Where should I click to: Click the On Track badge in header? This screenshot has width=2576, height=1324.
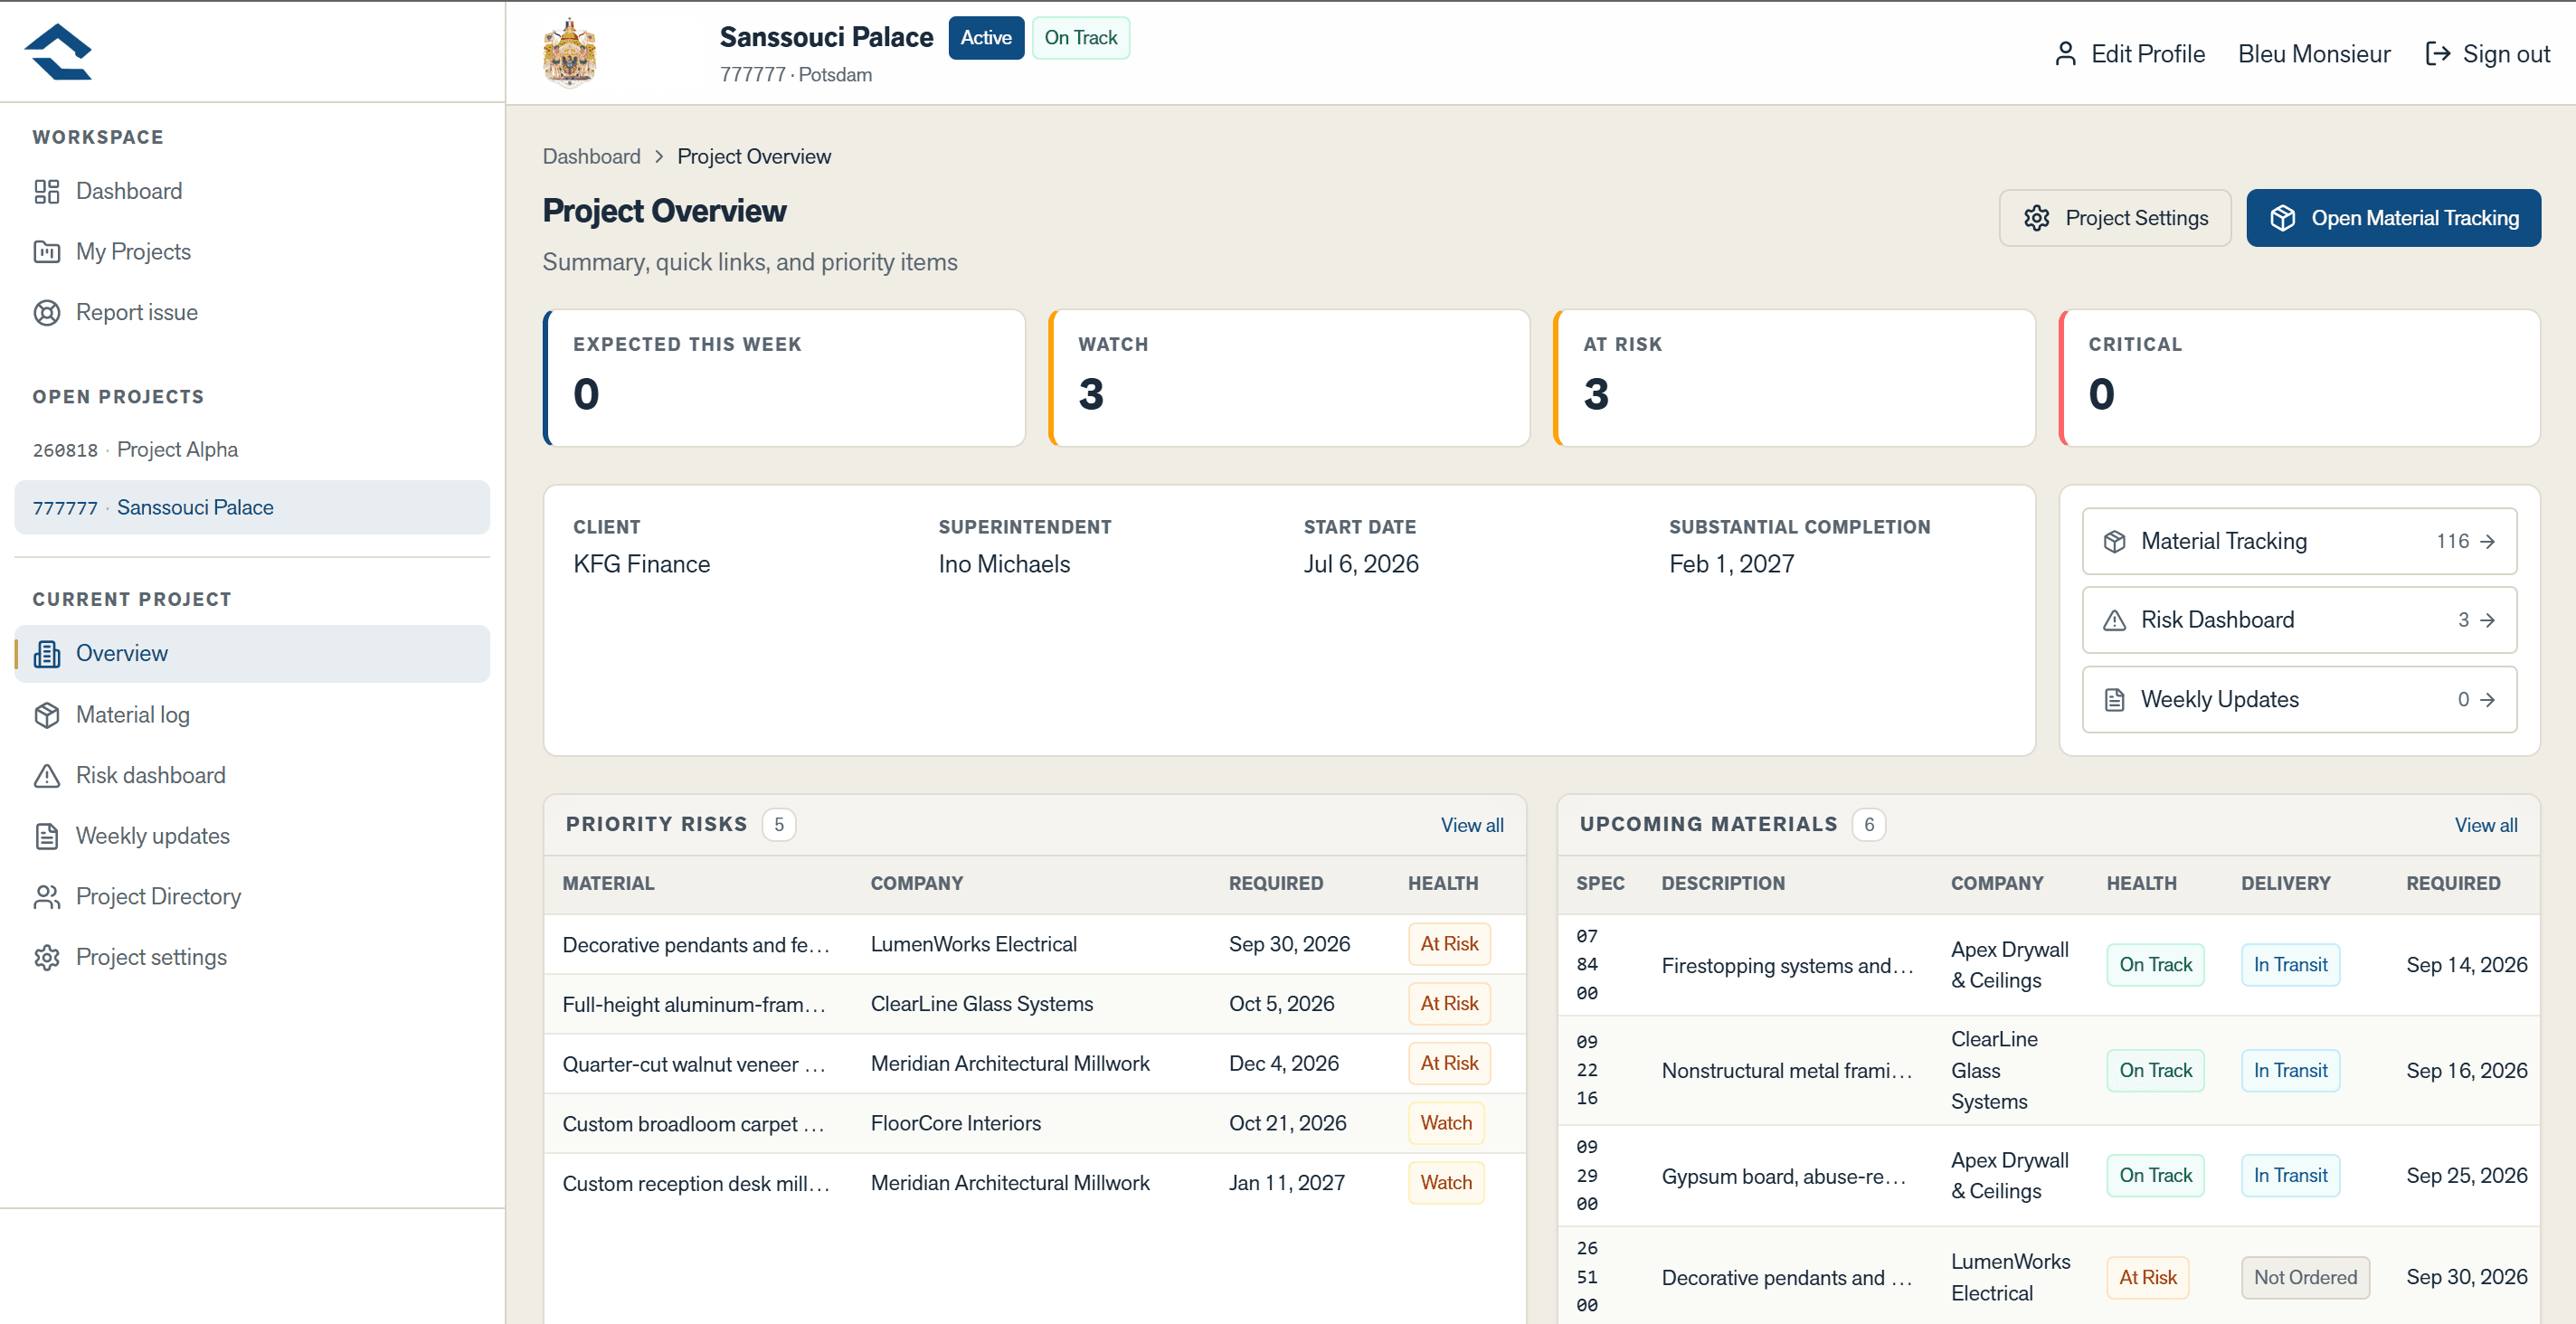click(x=1080, y=38)
